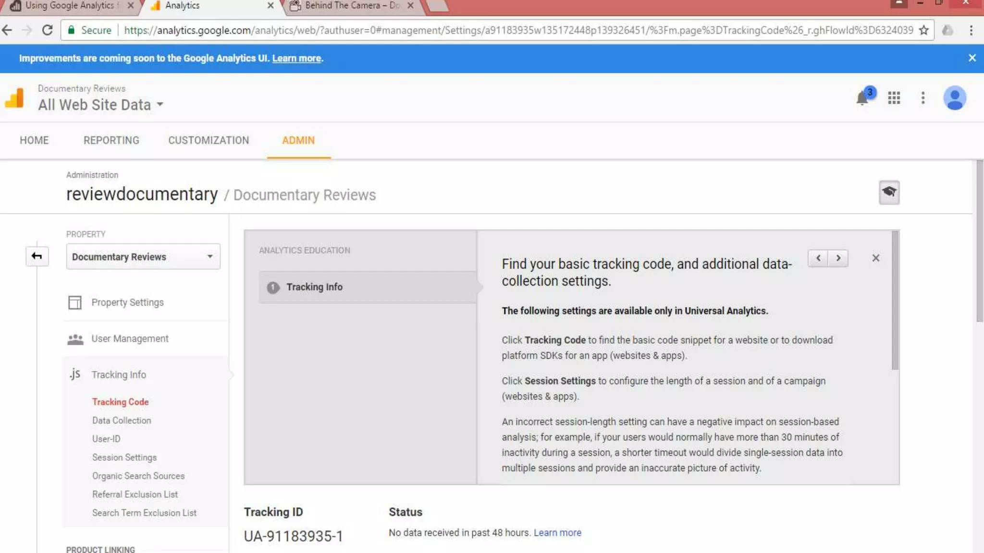Click Learn more next to Status
Viewport: 984px width, 553px height.
pos(557,532)
